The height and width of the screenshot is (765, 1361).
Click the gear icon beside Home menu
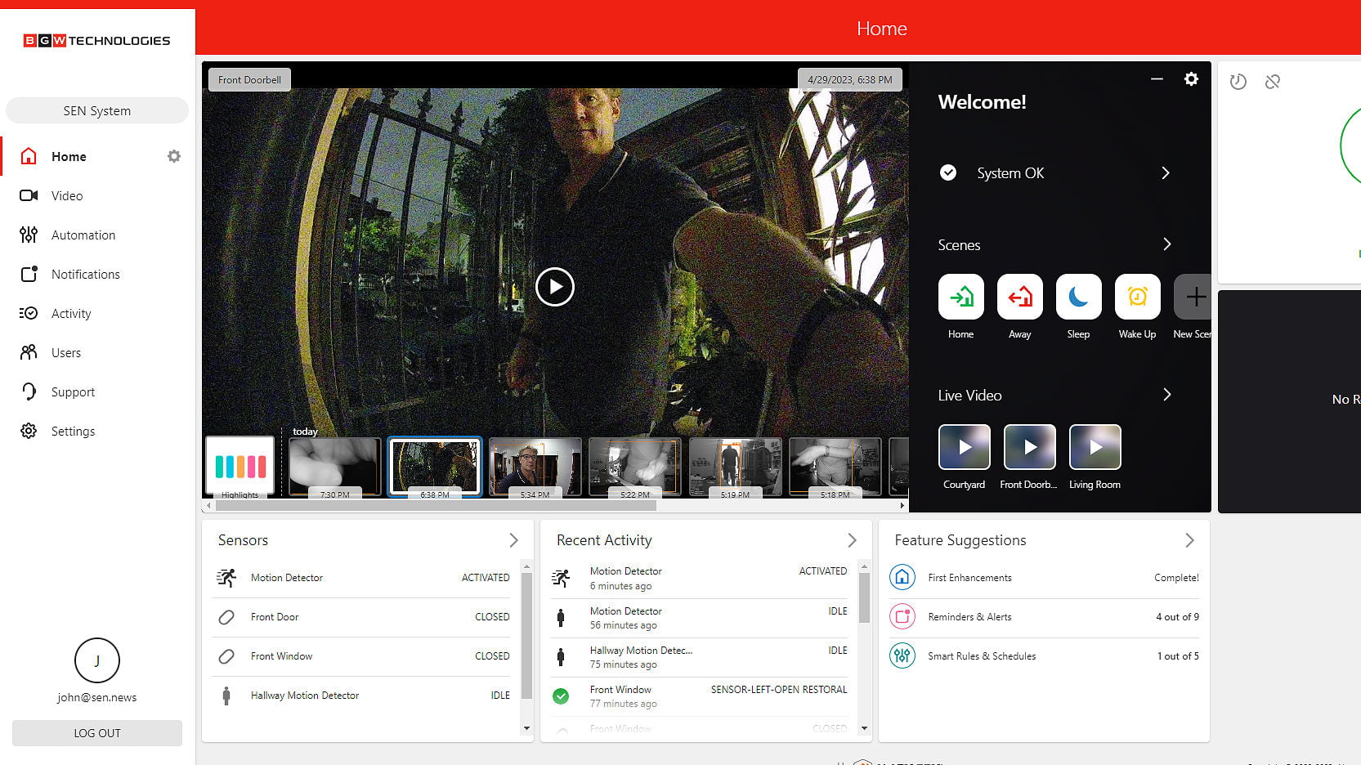174,156
